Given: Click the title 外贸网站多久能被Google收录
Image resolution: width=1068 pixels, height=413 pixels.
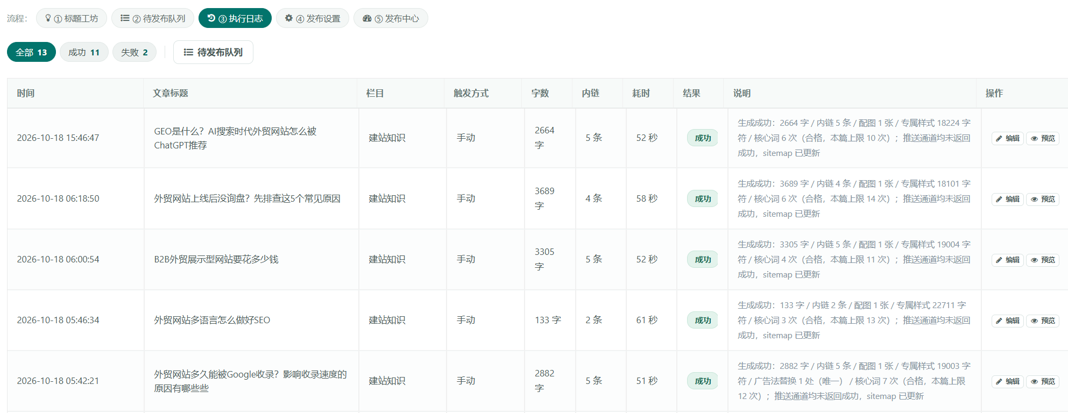Looking at the screenshot, I should point(250,381).
